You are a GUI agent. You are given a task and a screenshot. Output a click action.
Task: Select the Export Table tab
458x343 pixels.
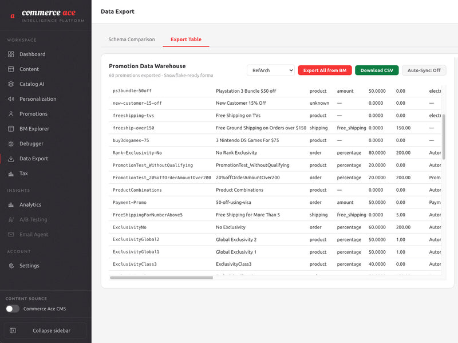pyautogui.click(x=185, y=40)
